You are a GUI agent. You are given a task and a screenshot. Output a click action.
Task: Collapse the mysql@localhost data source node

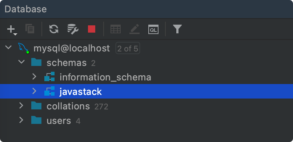[x=8, y=47]
